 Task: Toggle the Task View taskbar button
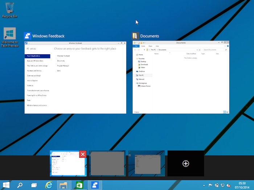pyautogui.click(x=34, y=185)
